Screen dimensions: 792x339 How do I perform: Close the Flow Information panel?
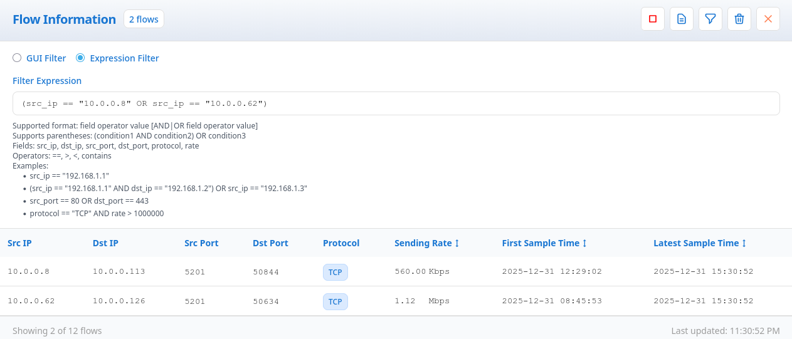768,19
